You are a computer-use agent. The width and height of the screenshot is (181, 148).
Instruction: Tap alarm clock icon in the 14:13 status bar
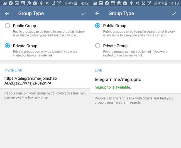coord(143,3)
